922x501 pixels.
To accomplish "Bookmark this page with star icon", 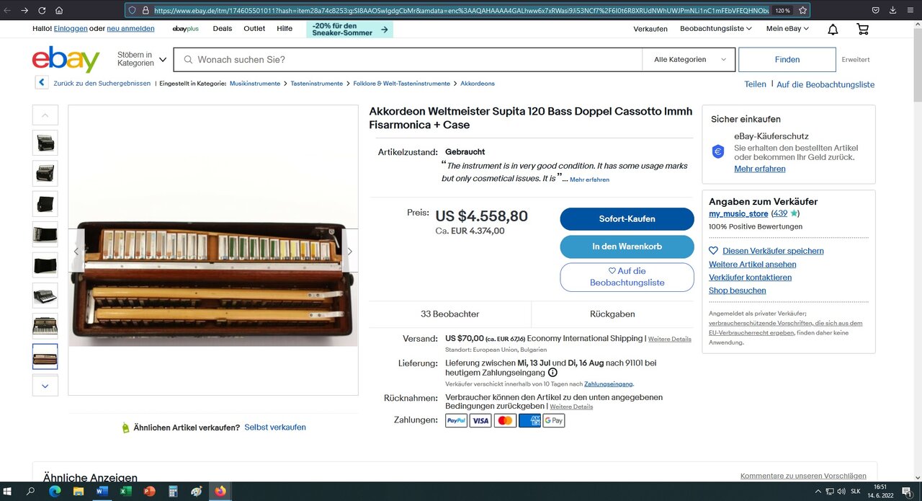I will [x=802, y=11].
